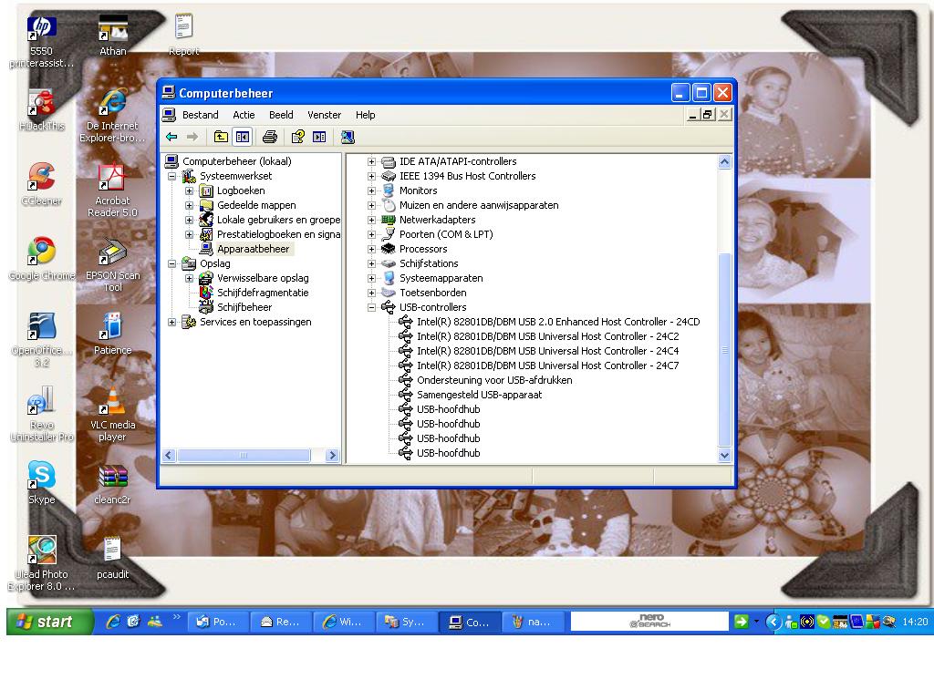934x700 pixels.
Task: Toggle the console tree pane icon
Action: click(x=242, y=137)
